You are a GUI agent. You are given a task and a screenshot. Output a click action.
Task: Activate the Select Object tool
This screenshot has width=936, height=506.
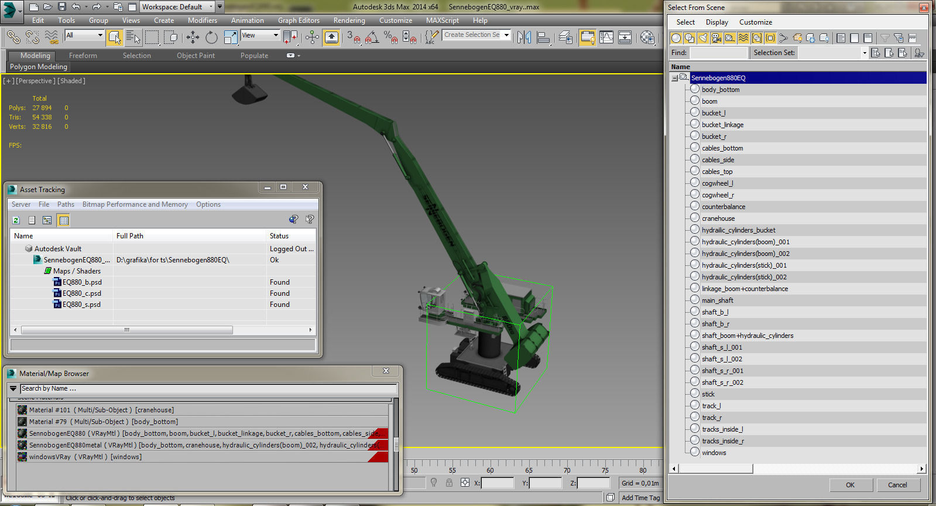click(x=115, y=37)
